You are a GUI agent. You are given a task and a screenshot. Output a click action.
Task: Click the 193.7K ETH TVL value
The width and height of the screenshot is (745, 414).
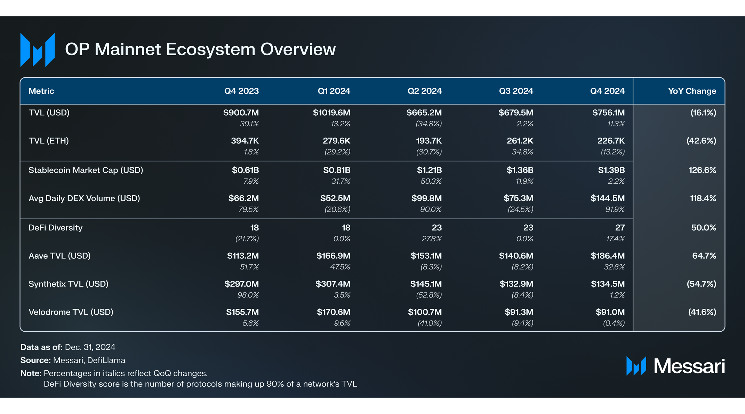point(429,141)
